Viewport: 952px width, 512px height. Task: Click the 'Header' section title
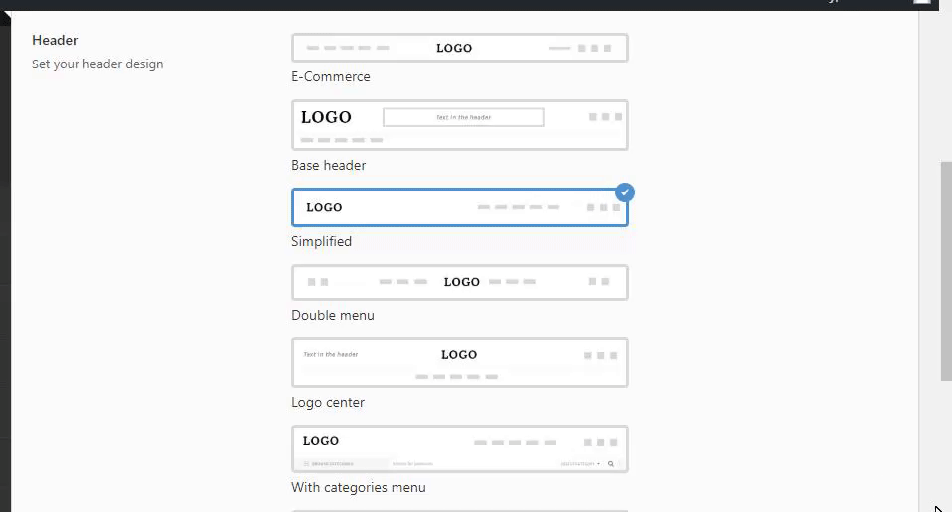point(55,40)
